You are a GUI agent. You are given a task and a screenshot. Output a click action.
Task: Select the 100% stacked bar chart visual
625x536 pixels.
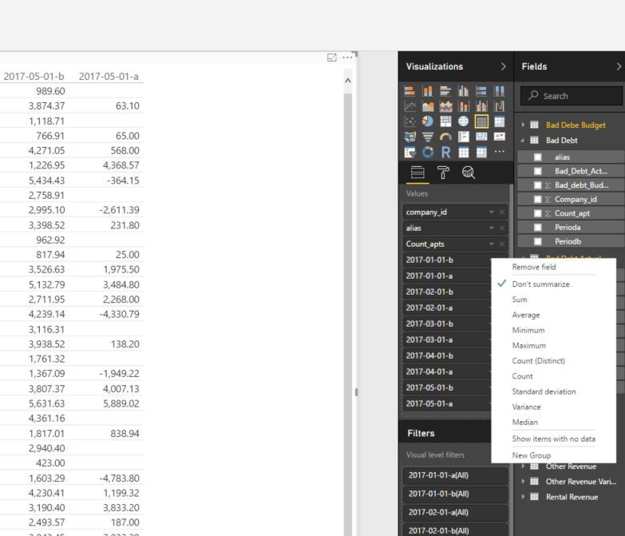(481, 91)
